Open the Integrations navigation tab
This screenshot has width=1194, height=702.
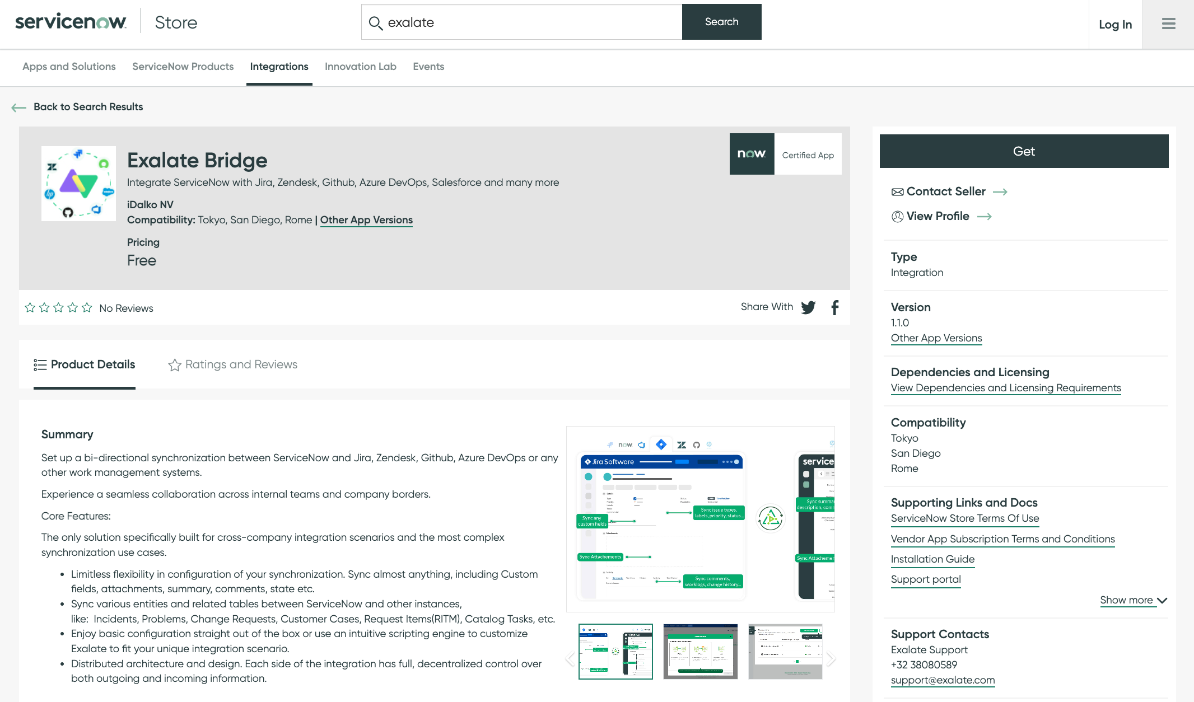[279, 67]
